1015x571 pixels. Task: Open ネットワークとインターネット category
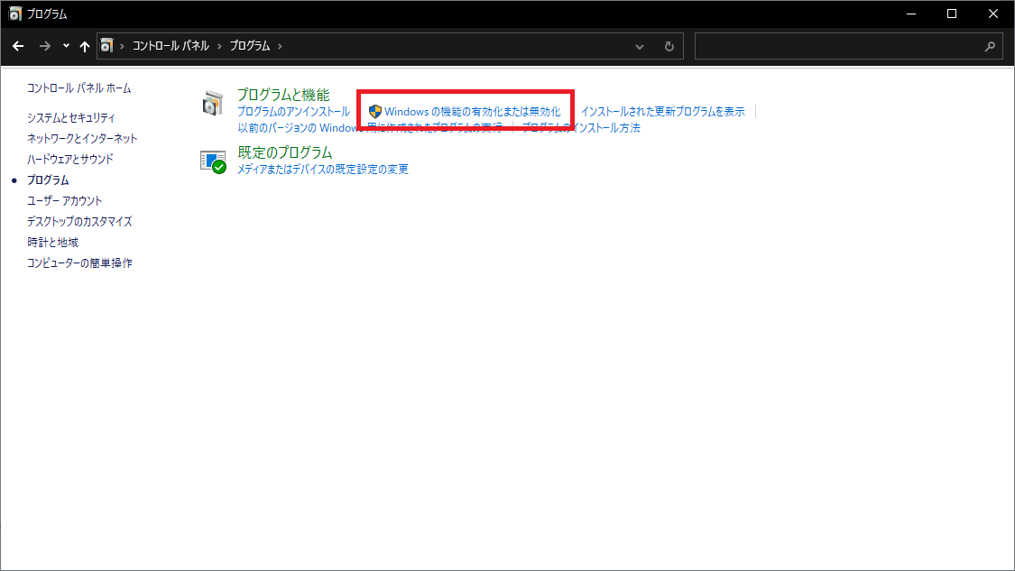(x=82, y=139)
